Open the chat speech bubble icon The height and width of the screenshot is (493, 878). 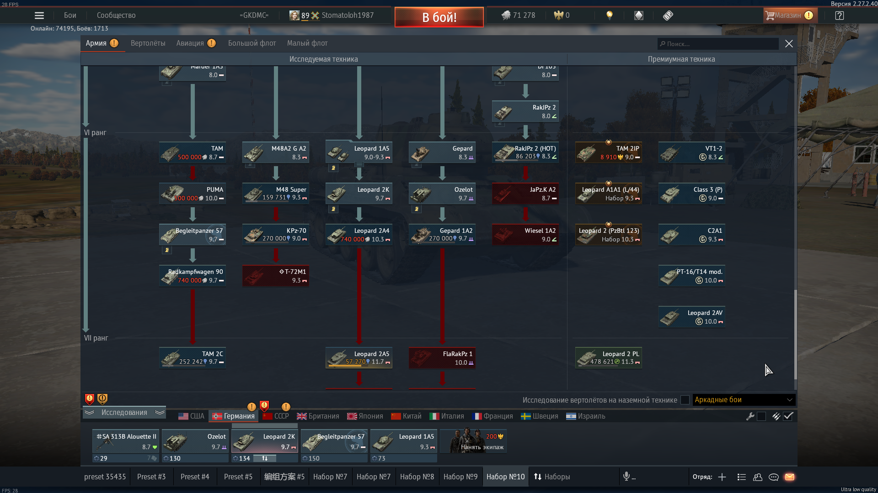(774, 477)
